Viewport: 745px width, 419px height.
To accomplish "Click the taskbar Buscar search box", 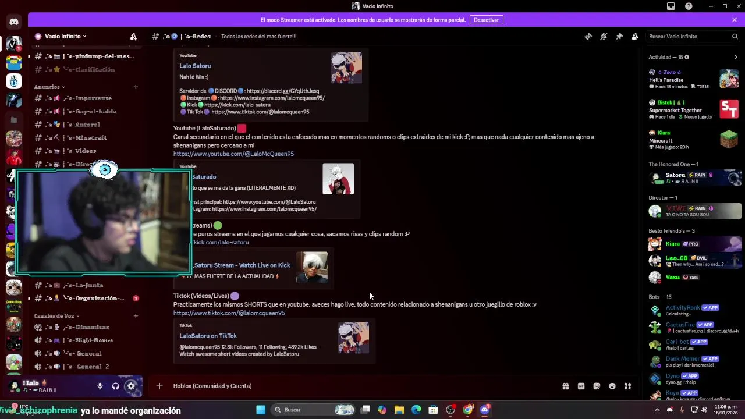I will coord(314,410).
